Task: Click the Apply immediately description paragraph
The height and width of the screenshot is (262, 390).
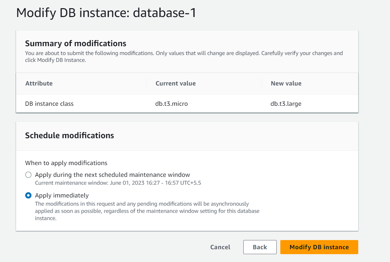Action: click(x=147, y=211)
